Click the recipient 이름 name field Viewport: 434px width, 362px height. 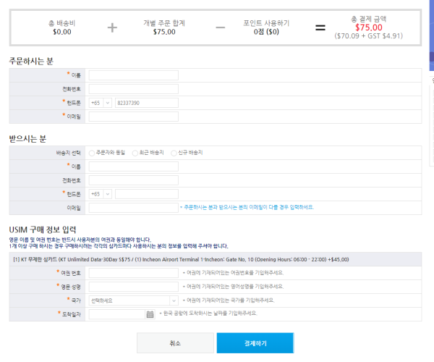coord(133,167)
